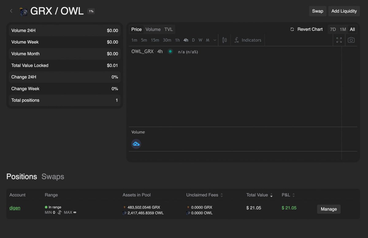Expand the interval dropdown chevron
The width and height of the screenshot is (368, 238).
click(x=215, y=40)
